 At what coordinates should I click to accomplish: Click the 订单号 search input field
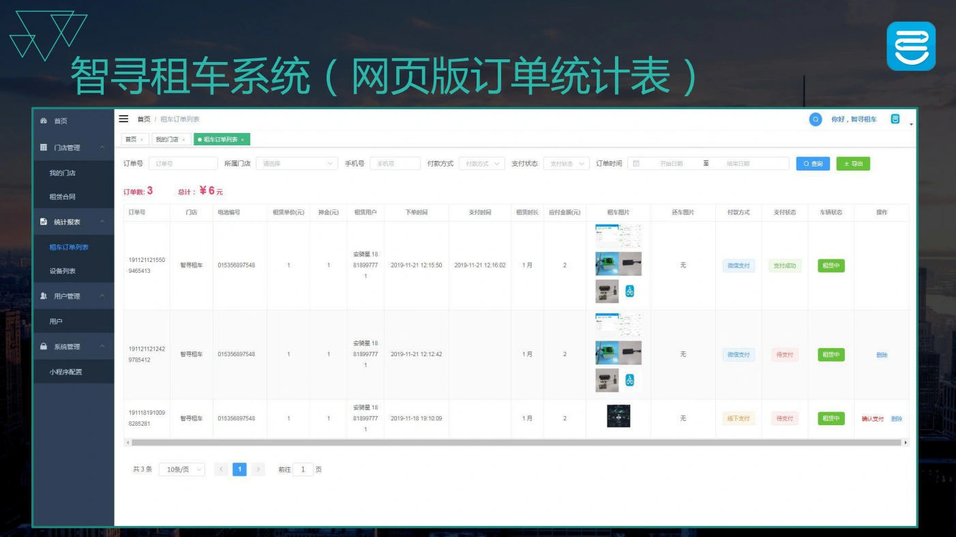(183, 164)
